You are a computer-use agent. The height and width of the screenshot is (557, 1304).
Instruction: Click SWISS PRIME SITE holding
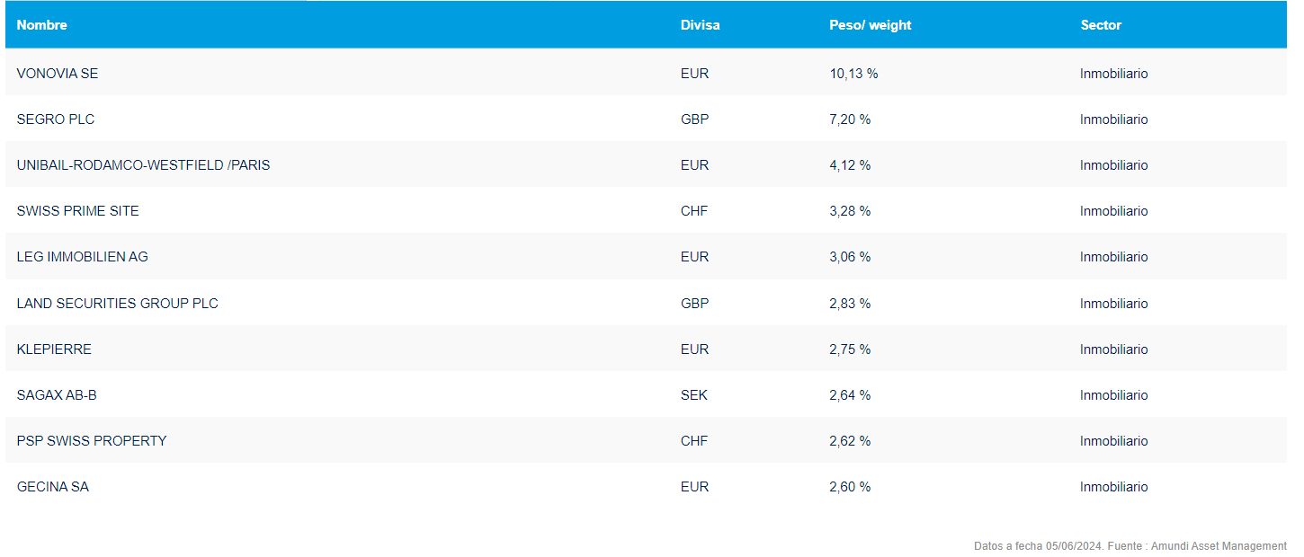[x=77, y=211]
